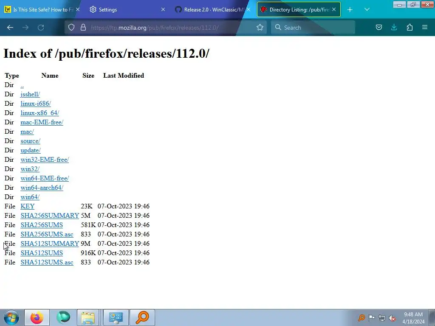Go back to the previous page
Image resolution: width=435 pixels, height=326 pixels.
point(10,28)
